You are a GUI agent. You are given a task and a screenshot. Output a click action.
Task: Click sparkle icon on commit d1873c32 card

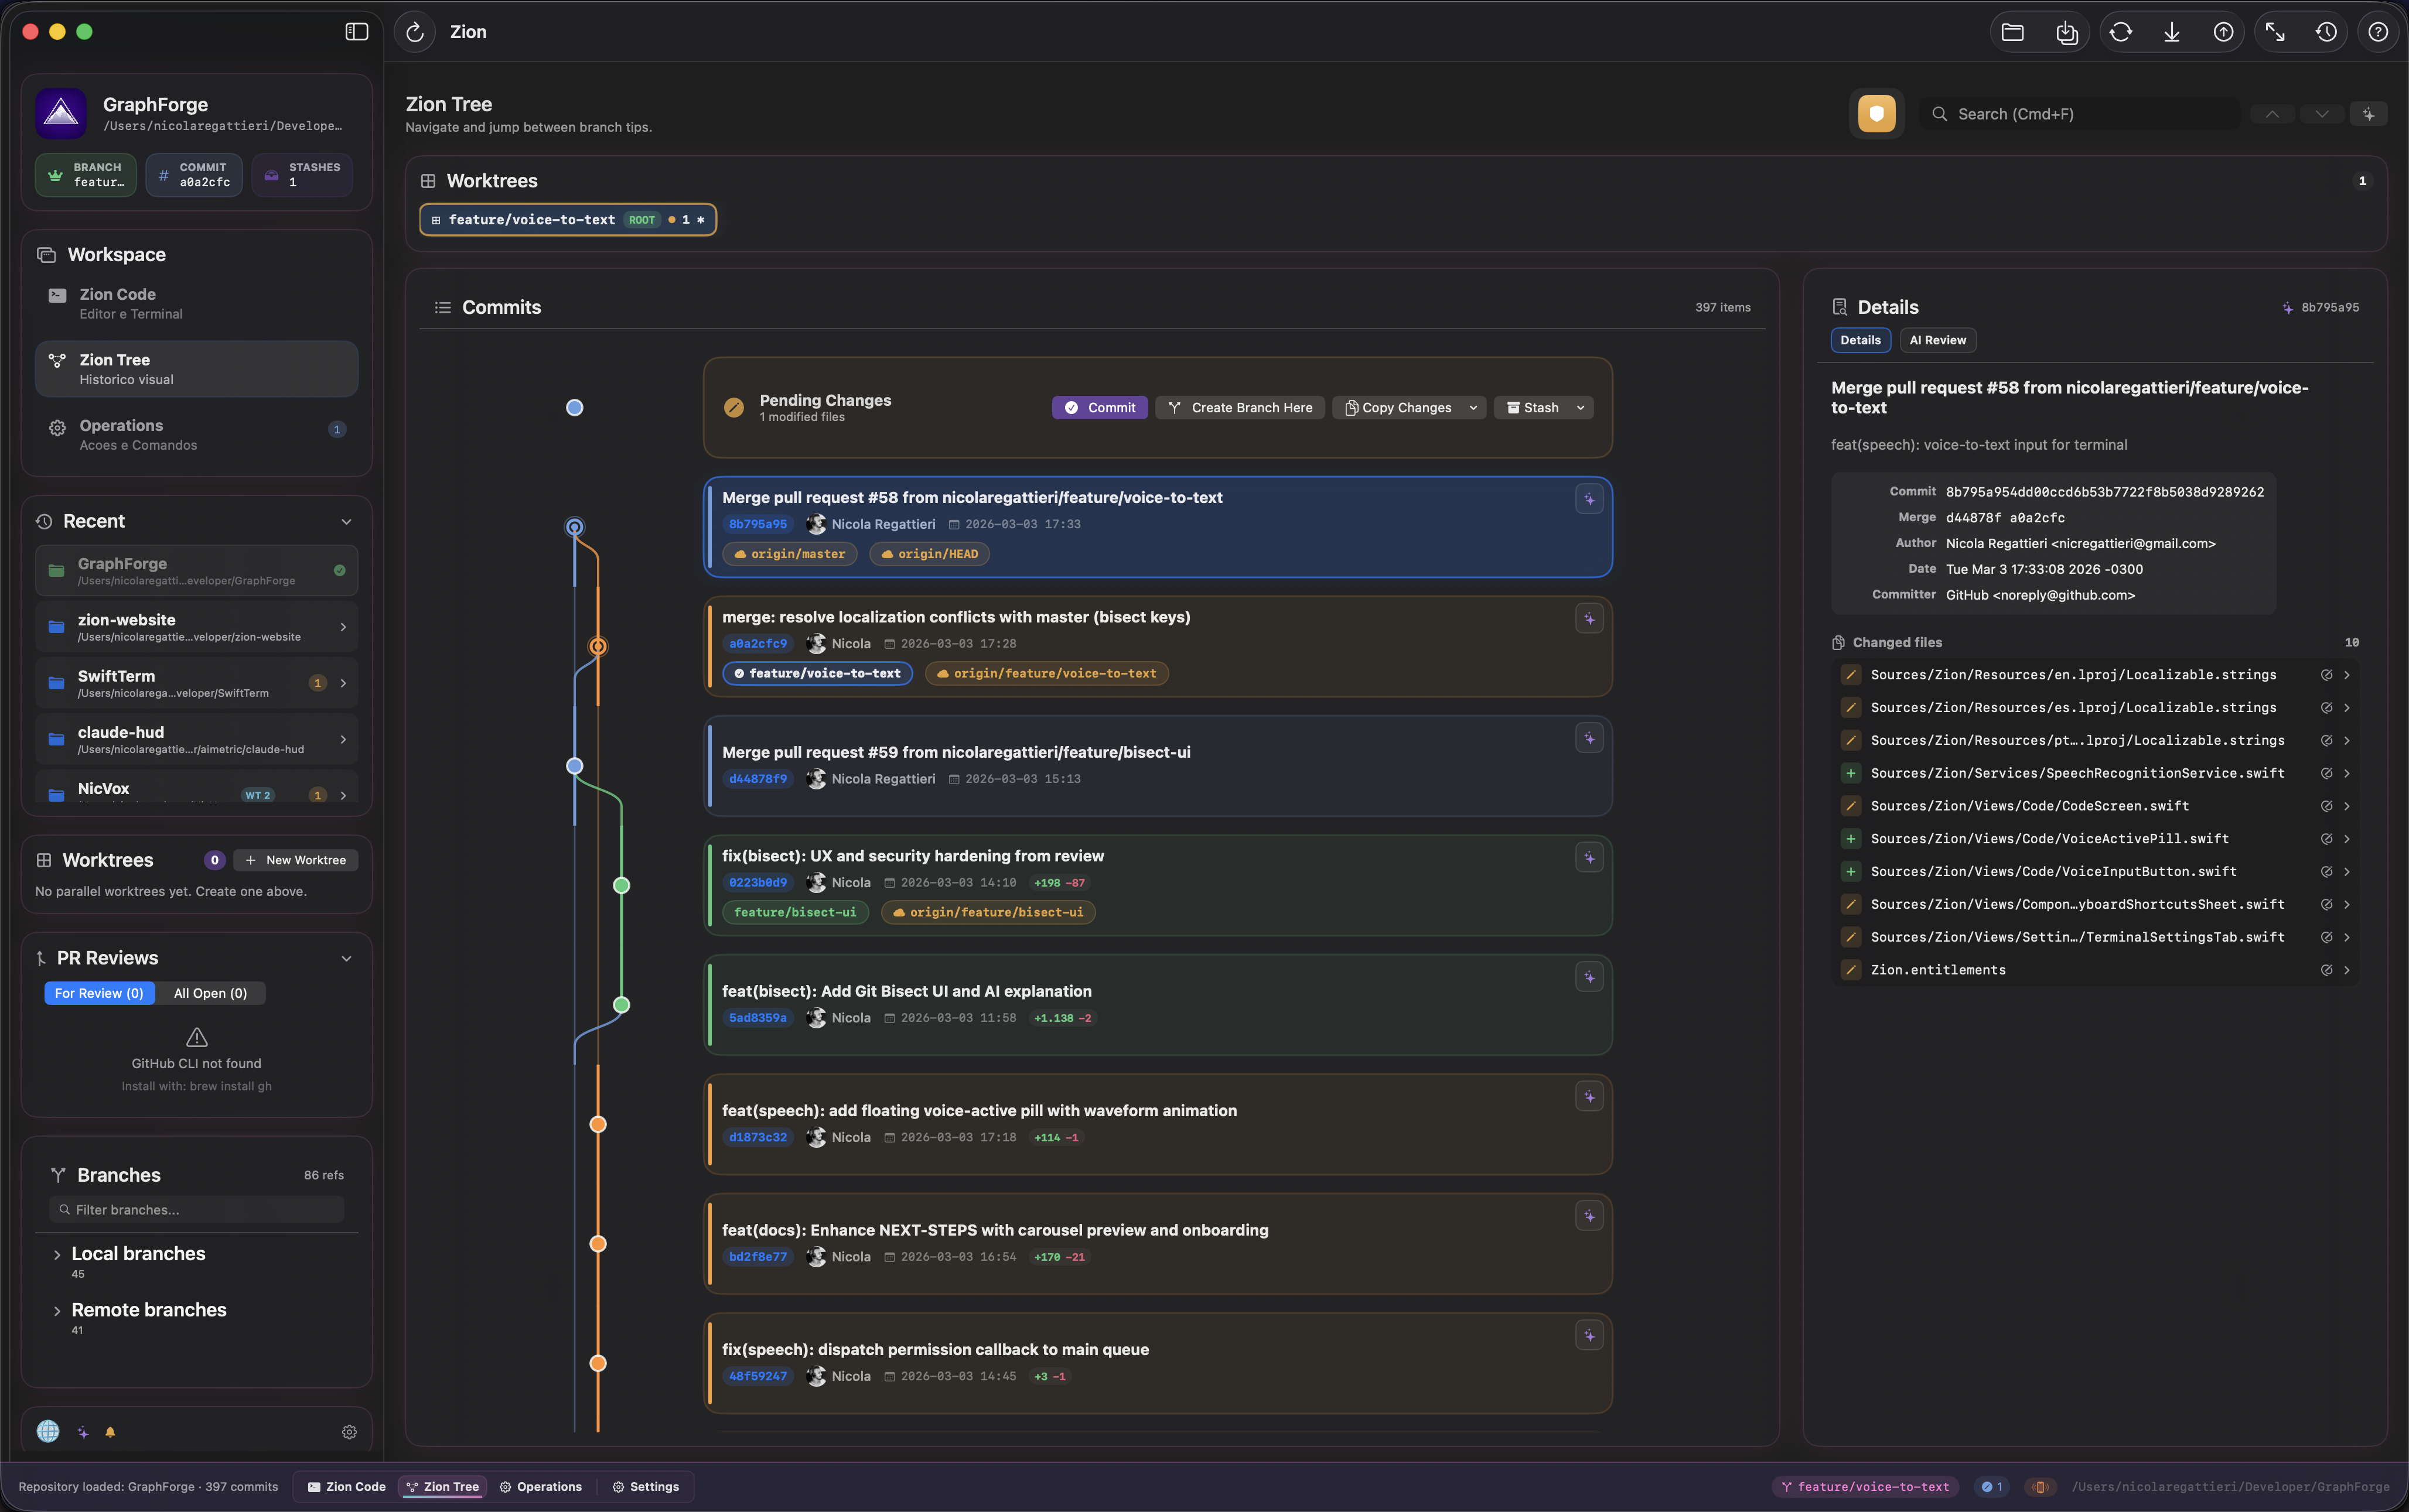click(1589, 1096)
